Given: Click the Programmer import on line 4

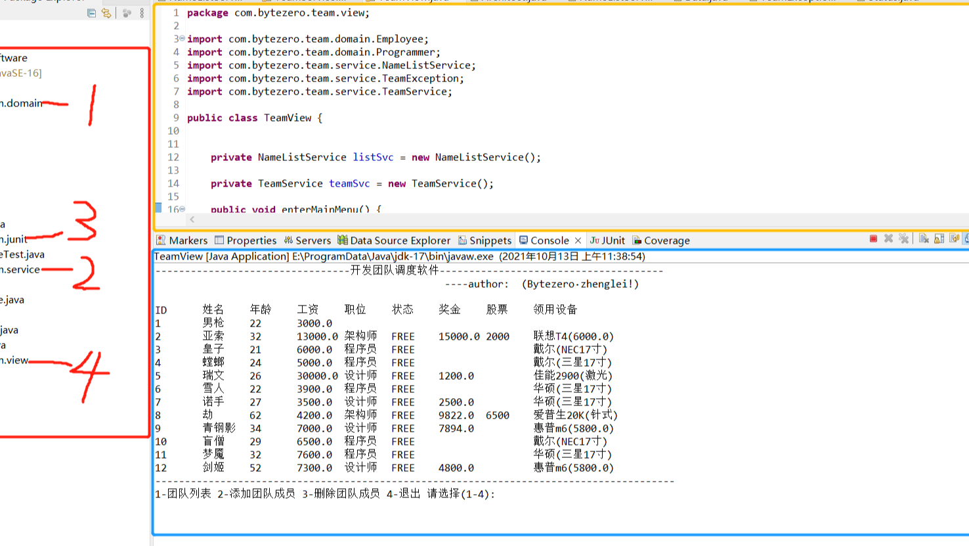Looking at the screenshot, I should [314, 52].
